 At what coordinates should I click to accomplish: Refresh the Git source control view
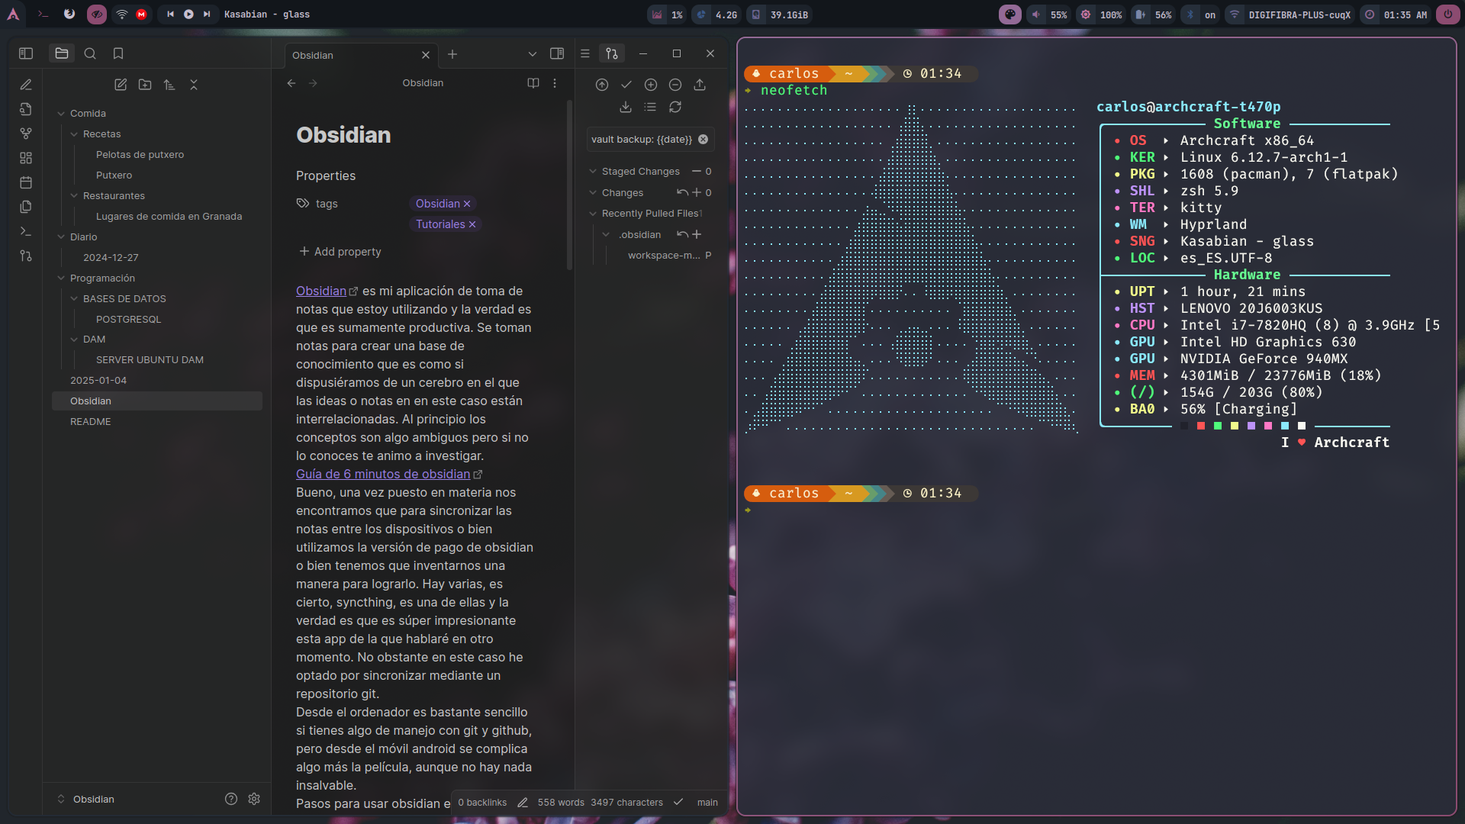coord(675,107)
